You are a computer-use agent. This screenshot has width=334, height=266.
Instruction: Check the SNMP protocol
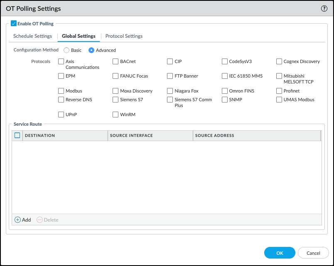click(225, 100)
